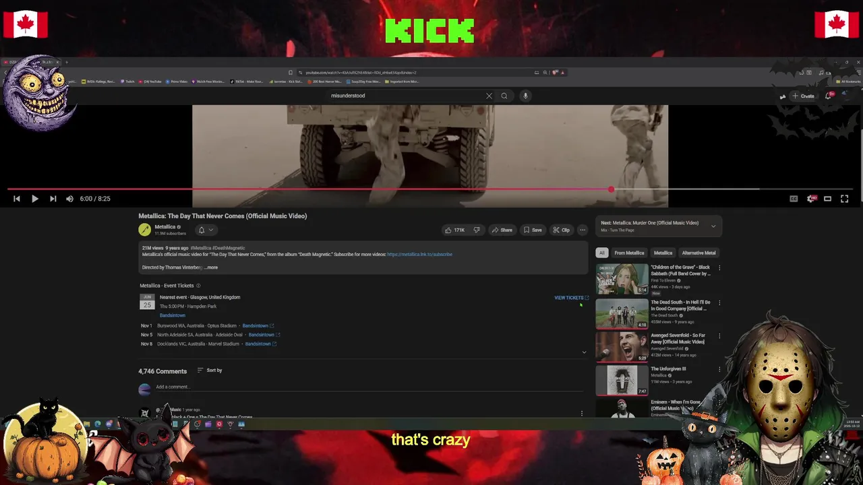Mute the video volume speaker icon
This screenshot has height=485, width=863.
tap(69, 199)
